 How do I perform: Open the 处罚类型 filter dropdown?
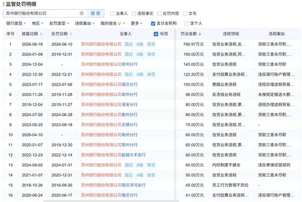point(59,24)
